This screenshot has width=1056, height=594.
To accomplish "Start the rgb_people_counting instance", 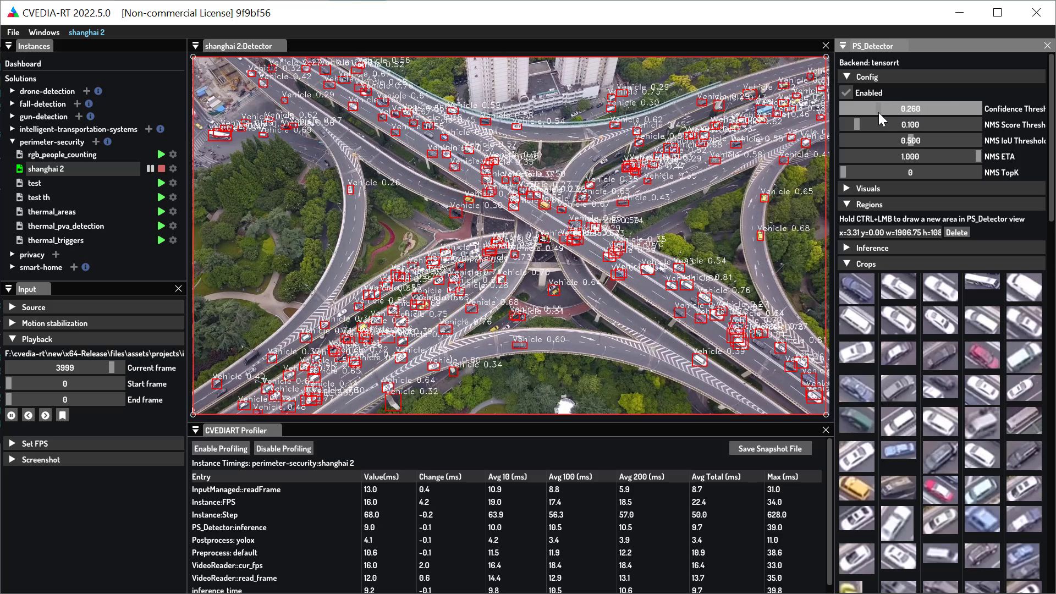I will (x=161, y=155).
